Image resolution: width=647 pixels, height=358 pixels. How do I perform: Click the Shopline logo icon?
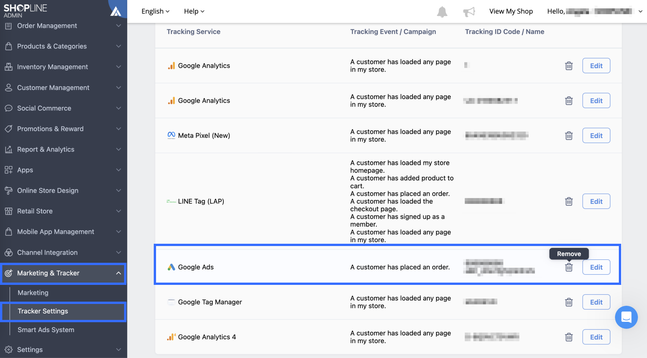[116, 11]
